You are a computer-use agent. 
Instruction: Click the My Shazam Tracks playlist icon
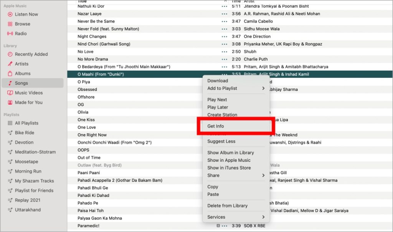point(10,181)
